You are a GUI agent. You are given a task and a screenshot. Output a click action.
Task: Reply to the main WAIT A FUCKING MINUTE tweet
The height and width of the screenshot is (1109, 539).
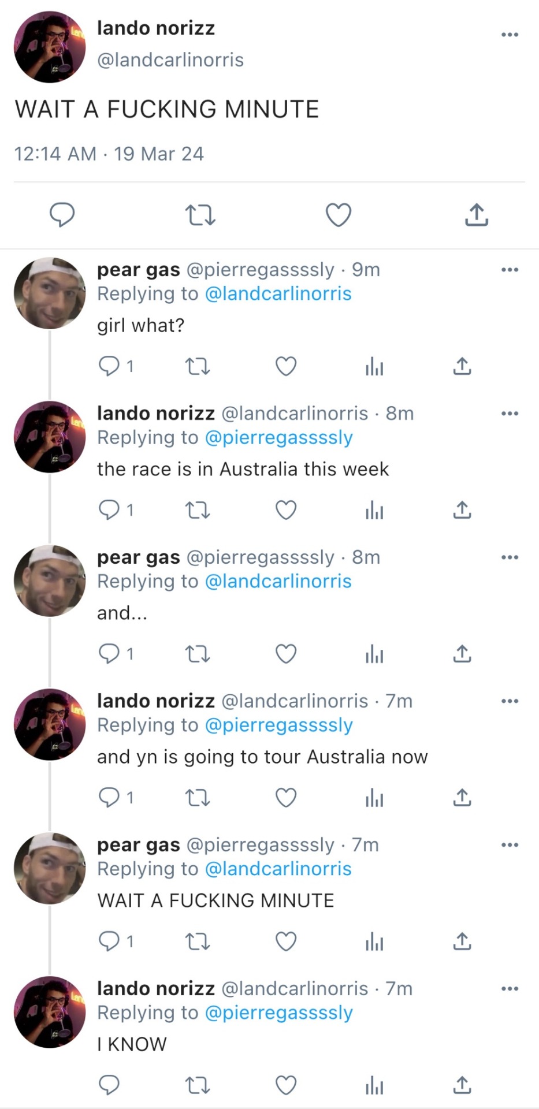click(x=62, y=215)
